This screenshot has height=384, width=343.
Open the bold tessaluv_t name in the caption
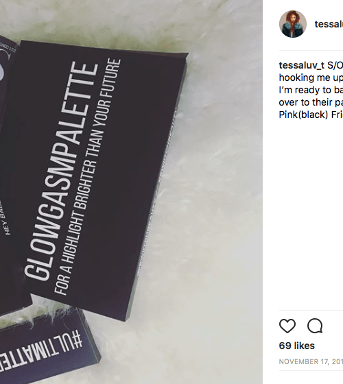point(302,65)
